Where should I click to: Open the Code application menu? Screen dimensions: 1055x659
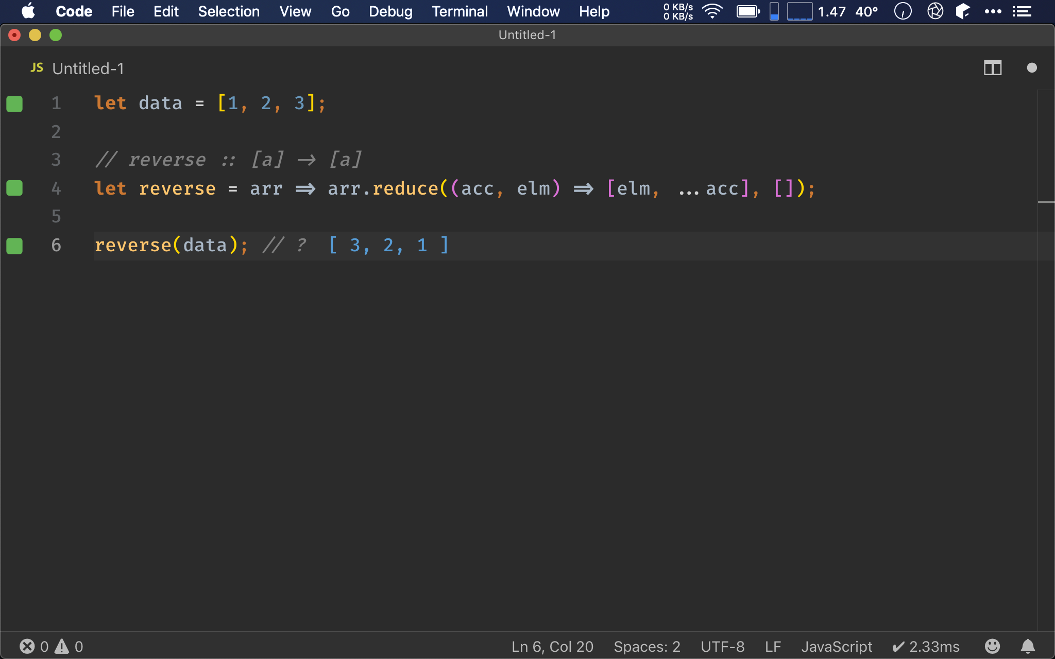[74, 11]
